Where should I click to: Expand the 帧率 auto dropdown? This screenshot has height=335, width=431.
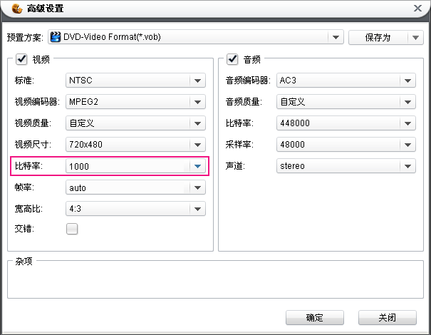197,188
